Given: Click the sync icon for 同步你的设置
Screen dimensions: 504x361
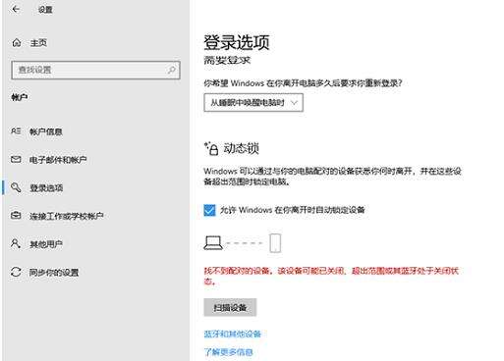Looking at the screenshot, I should click(16, 272).
